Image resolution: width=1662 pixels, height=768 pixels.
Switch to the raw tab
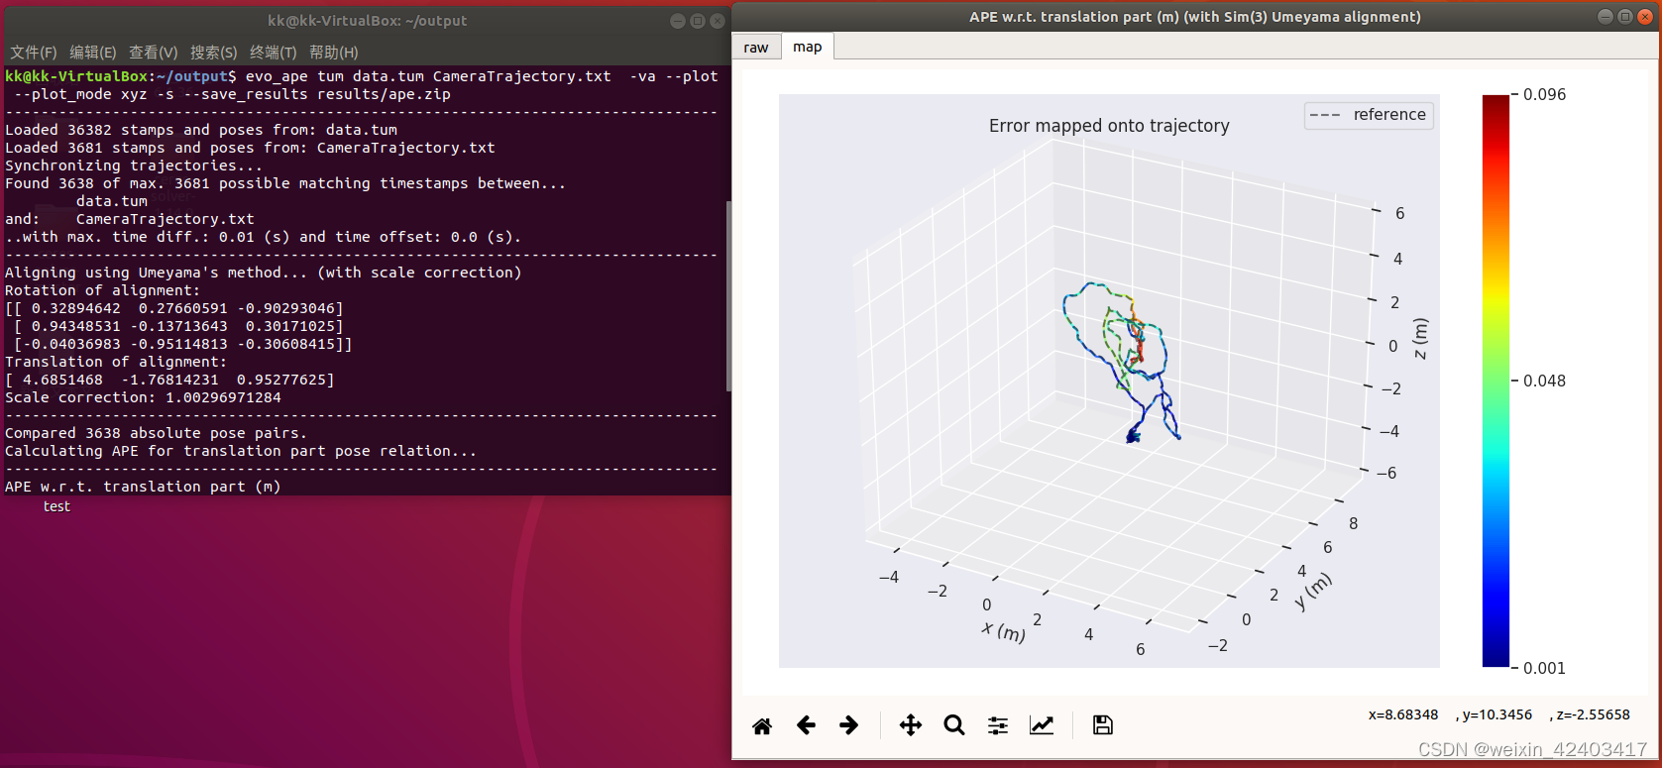pyautogui.click(x=756, y=48)
